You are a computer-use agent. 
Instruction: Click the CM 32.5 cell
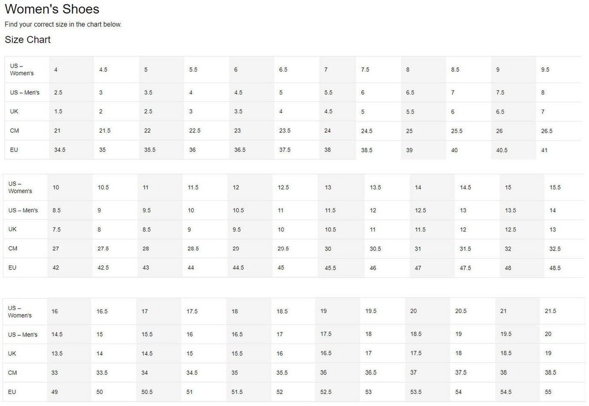pos(555,249)
